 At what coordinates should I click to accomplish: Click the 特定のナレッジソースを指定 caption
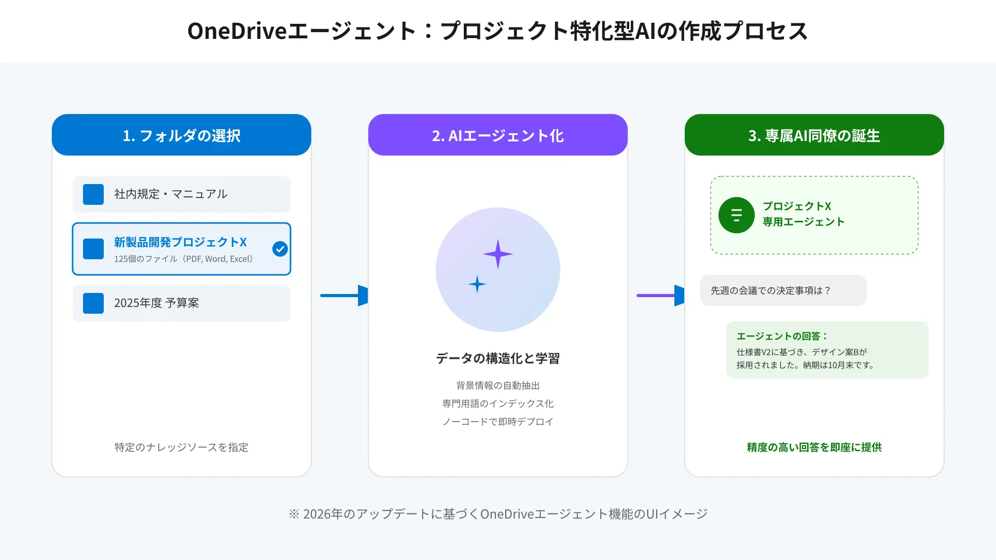182,447
